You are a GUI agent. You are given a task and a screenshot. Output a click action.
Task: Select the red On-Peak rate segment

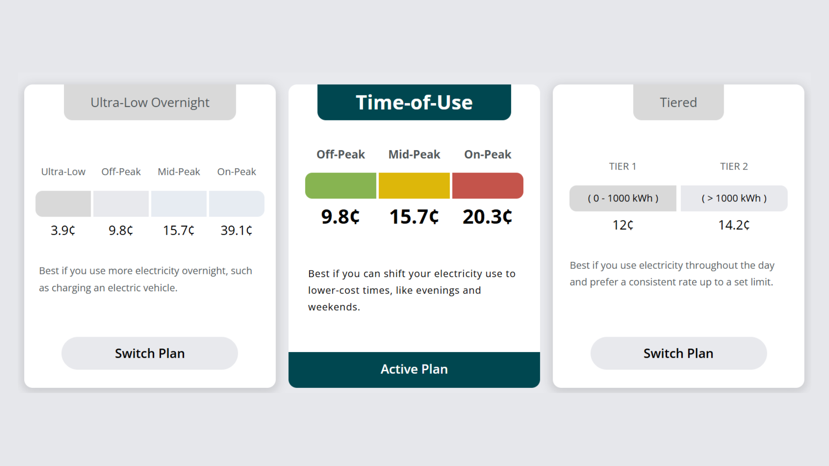pyautogui.click(x=487, y=185)
